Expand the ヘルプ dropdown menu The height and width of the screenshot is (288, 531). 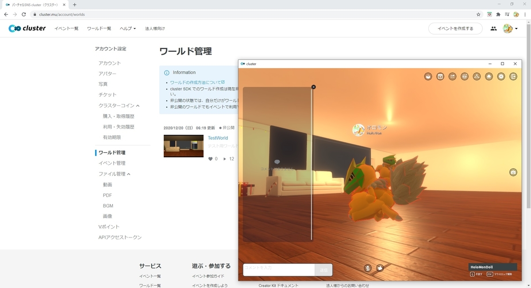(x=128, y=28)
